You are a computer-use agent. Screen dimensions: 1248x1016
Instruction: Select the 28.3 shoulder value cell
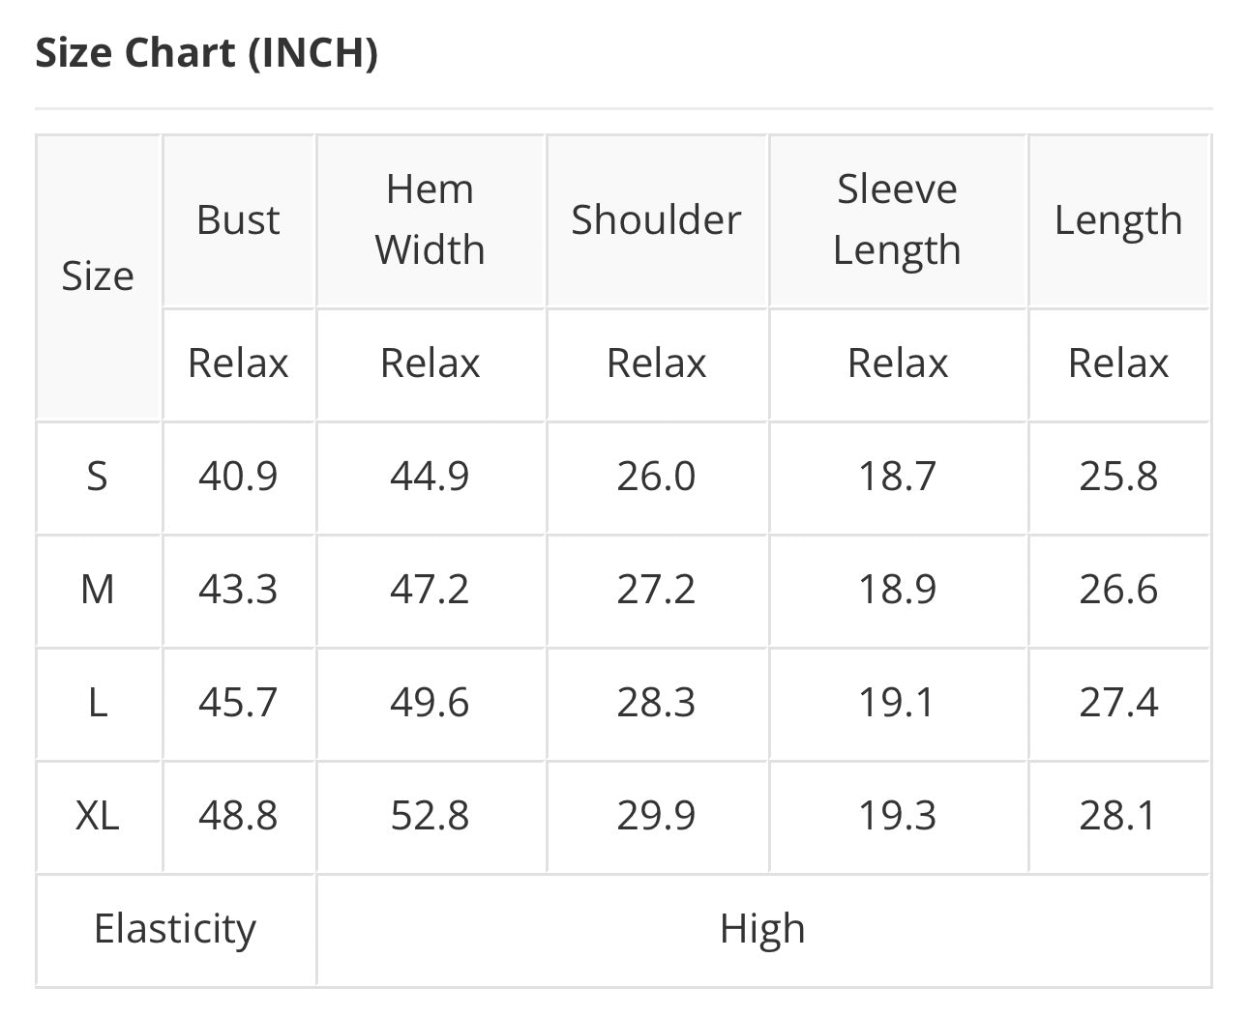[x=656, y=703]
